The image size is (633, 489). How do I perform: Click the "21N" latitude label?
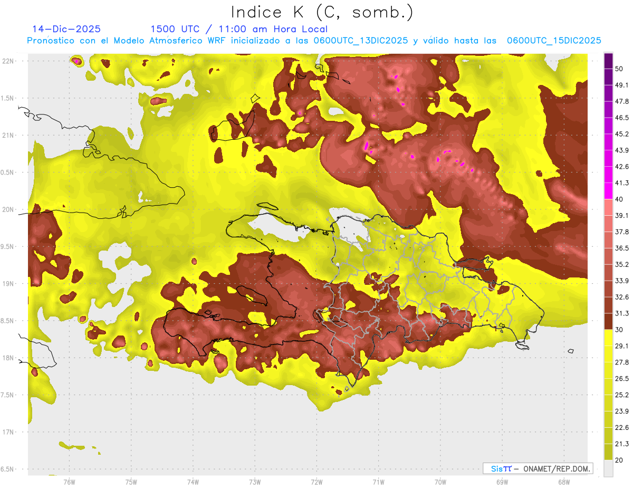point(8,135)
